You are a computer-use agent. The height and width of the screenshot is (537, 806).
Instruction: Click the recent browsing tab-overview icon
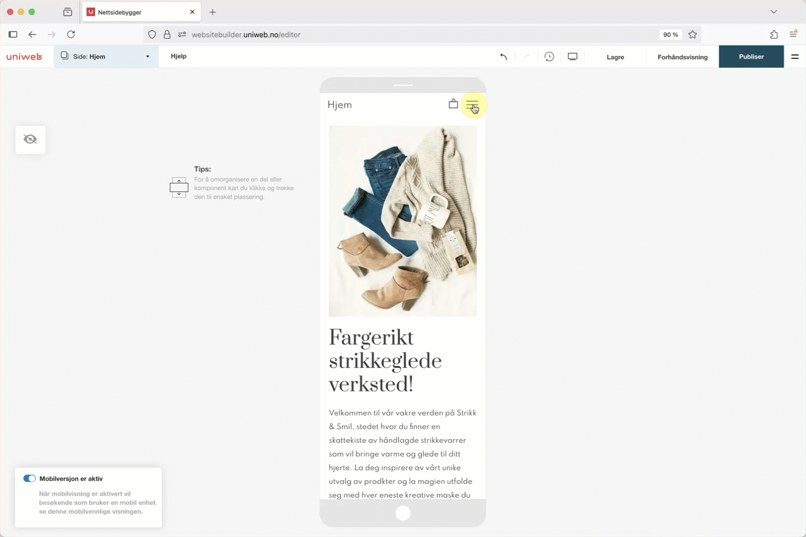pos(68,12)
